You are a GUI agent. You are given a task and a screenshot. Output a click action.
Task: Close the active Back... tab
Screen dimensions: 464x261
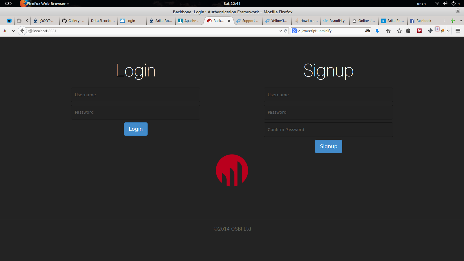229,21
